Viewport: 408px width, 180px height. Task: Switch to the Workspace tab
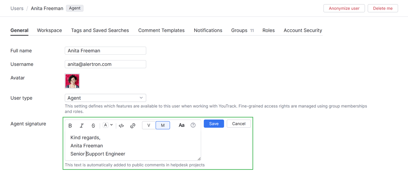coord(49,30)
